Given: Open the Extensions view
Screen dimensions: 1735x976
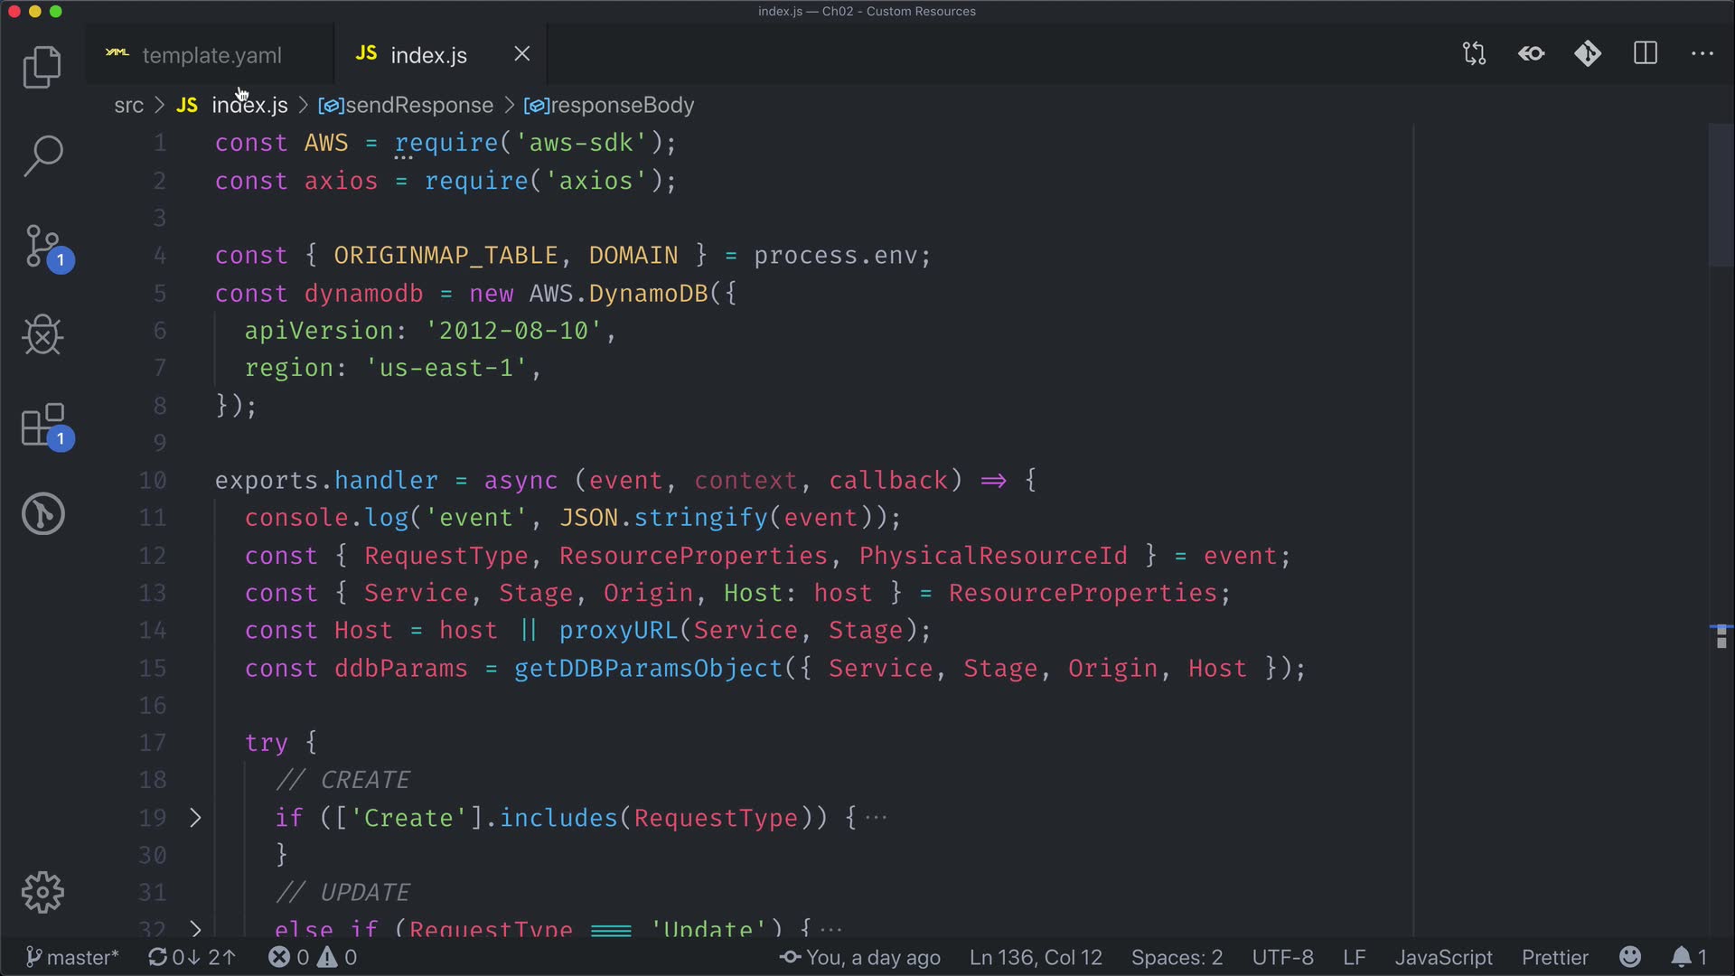Looking at the screenshot, I should pos(42,425).
